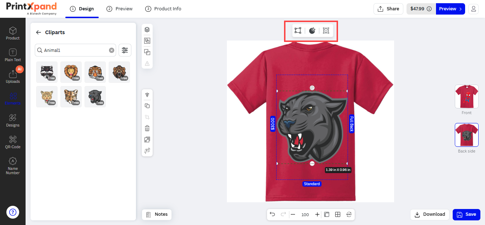The width and height of the screenshot is (485, 225).
Task: Open the QR-Code tool in sidebar
Action: [x=13, y=142]
